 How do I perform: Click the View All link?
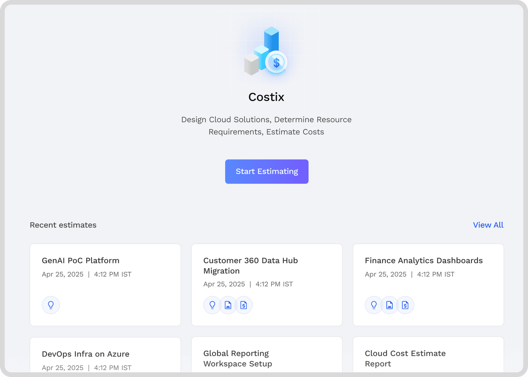coord(488,225)
